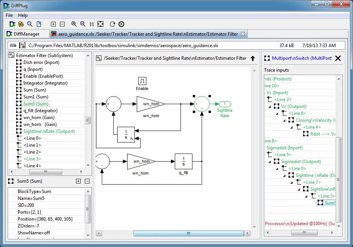Select the upper wn_hom gain block
This screenshot has height=247, width=353.
(x=151, y=104)
